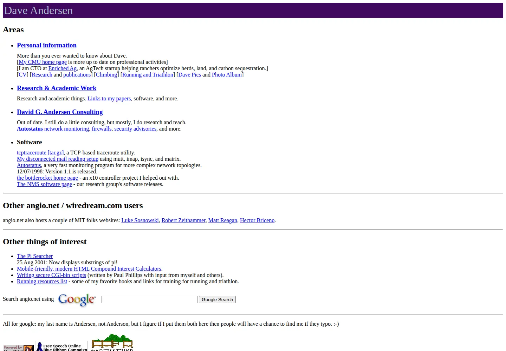Click Other angio.net / wiredream.com users heading
Image resolution: width=506 pixels, height=351 pixels.
pos(73,206)
